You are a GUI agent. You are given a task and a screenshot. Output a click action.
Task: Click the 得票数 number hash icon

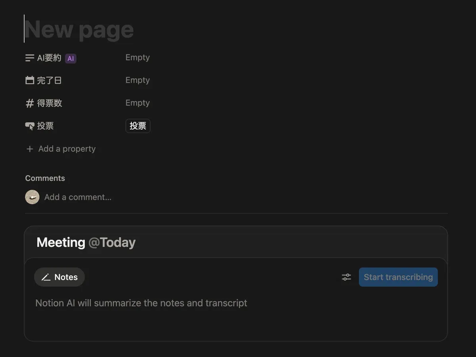pos(30,104)
